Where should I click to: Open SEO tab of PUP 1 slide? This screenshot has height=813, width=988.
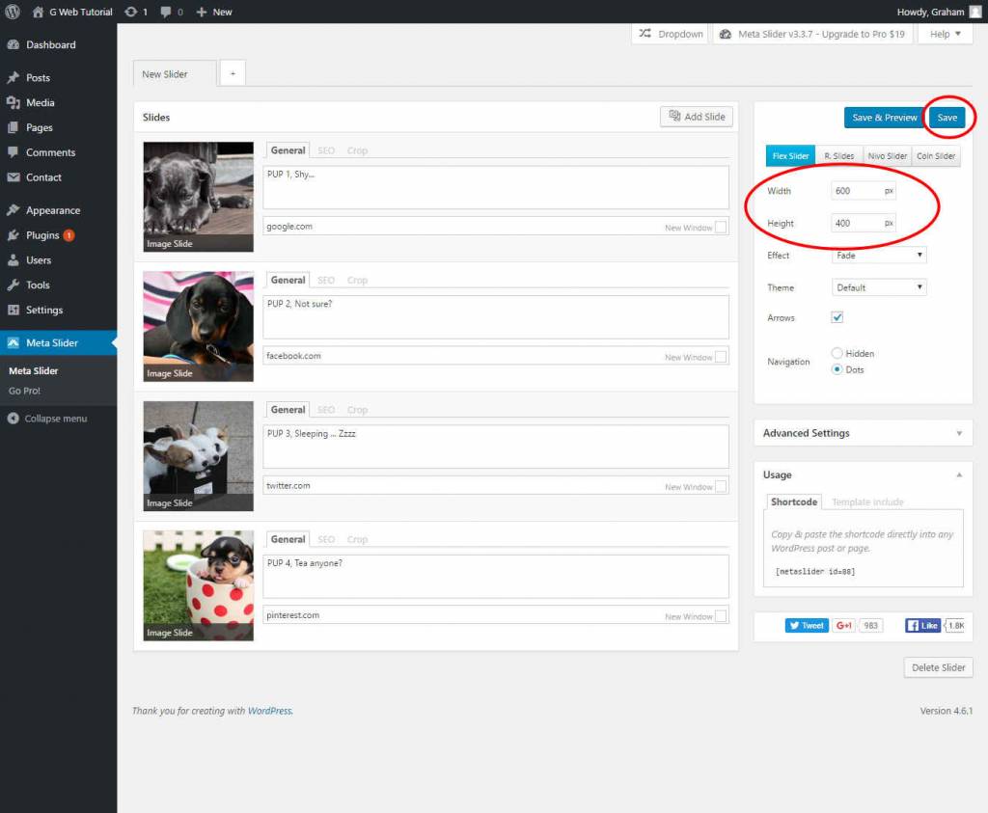pyautogui.click(x=326, y=150)
